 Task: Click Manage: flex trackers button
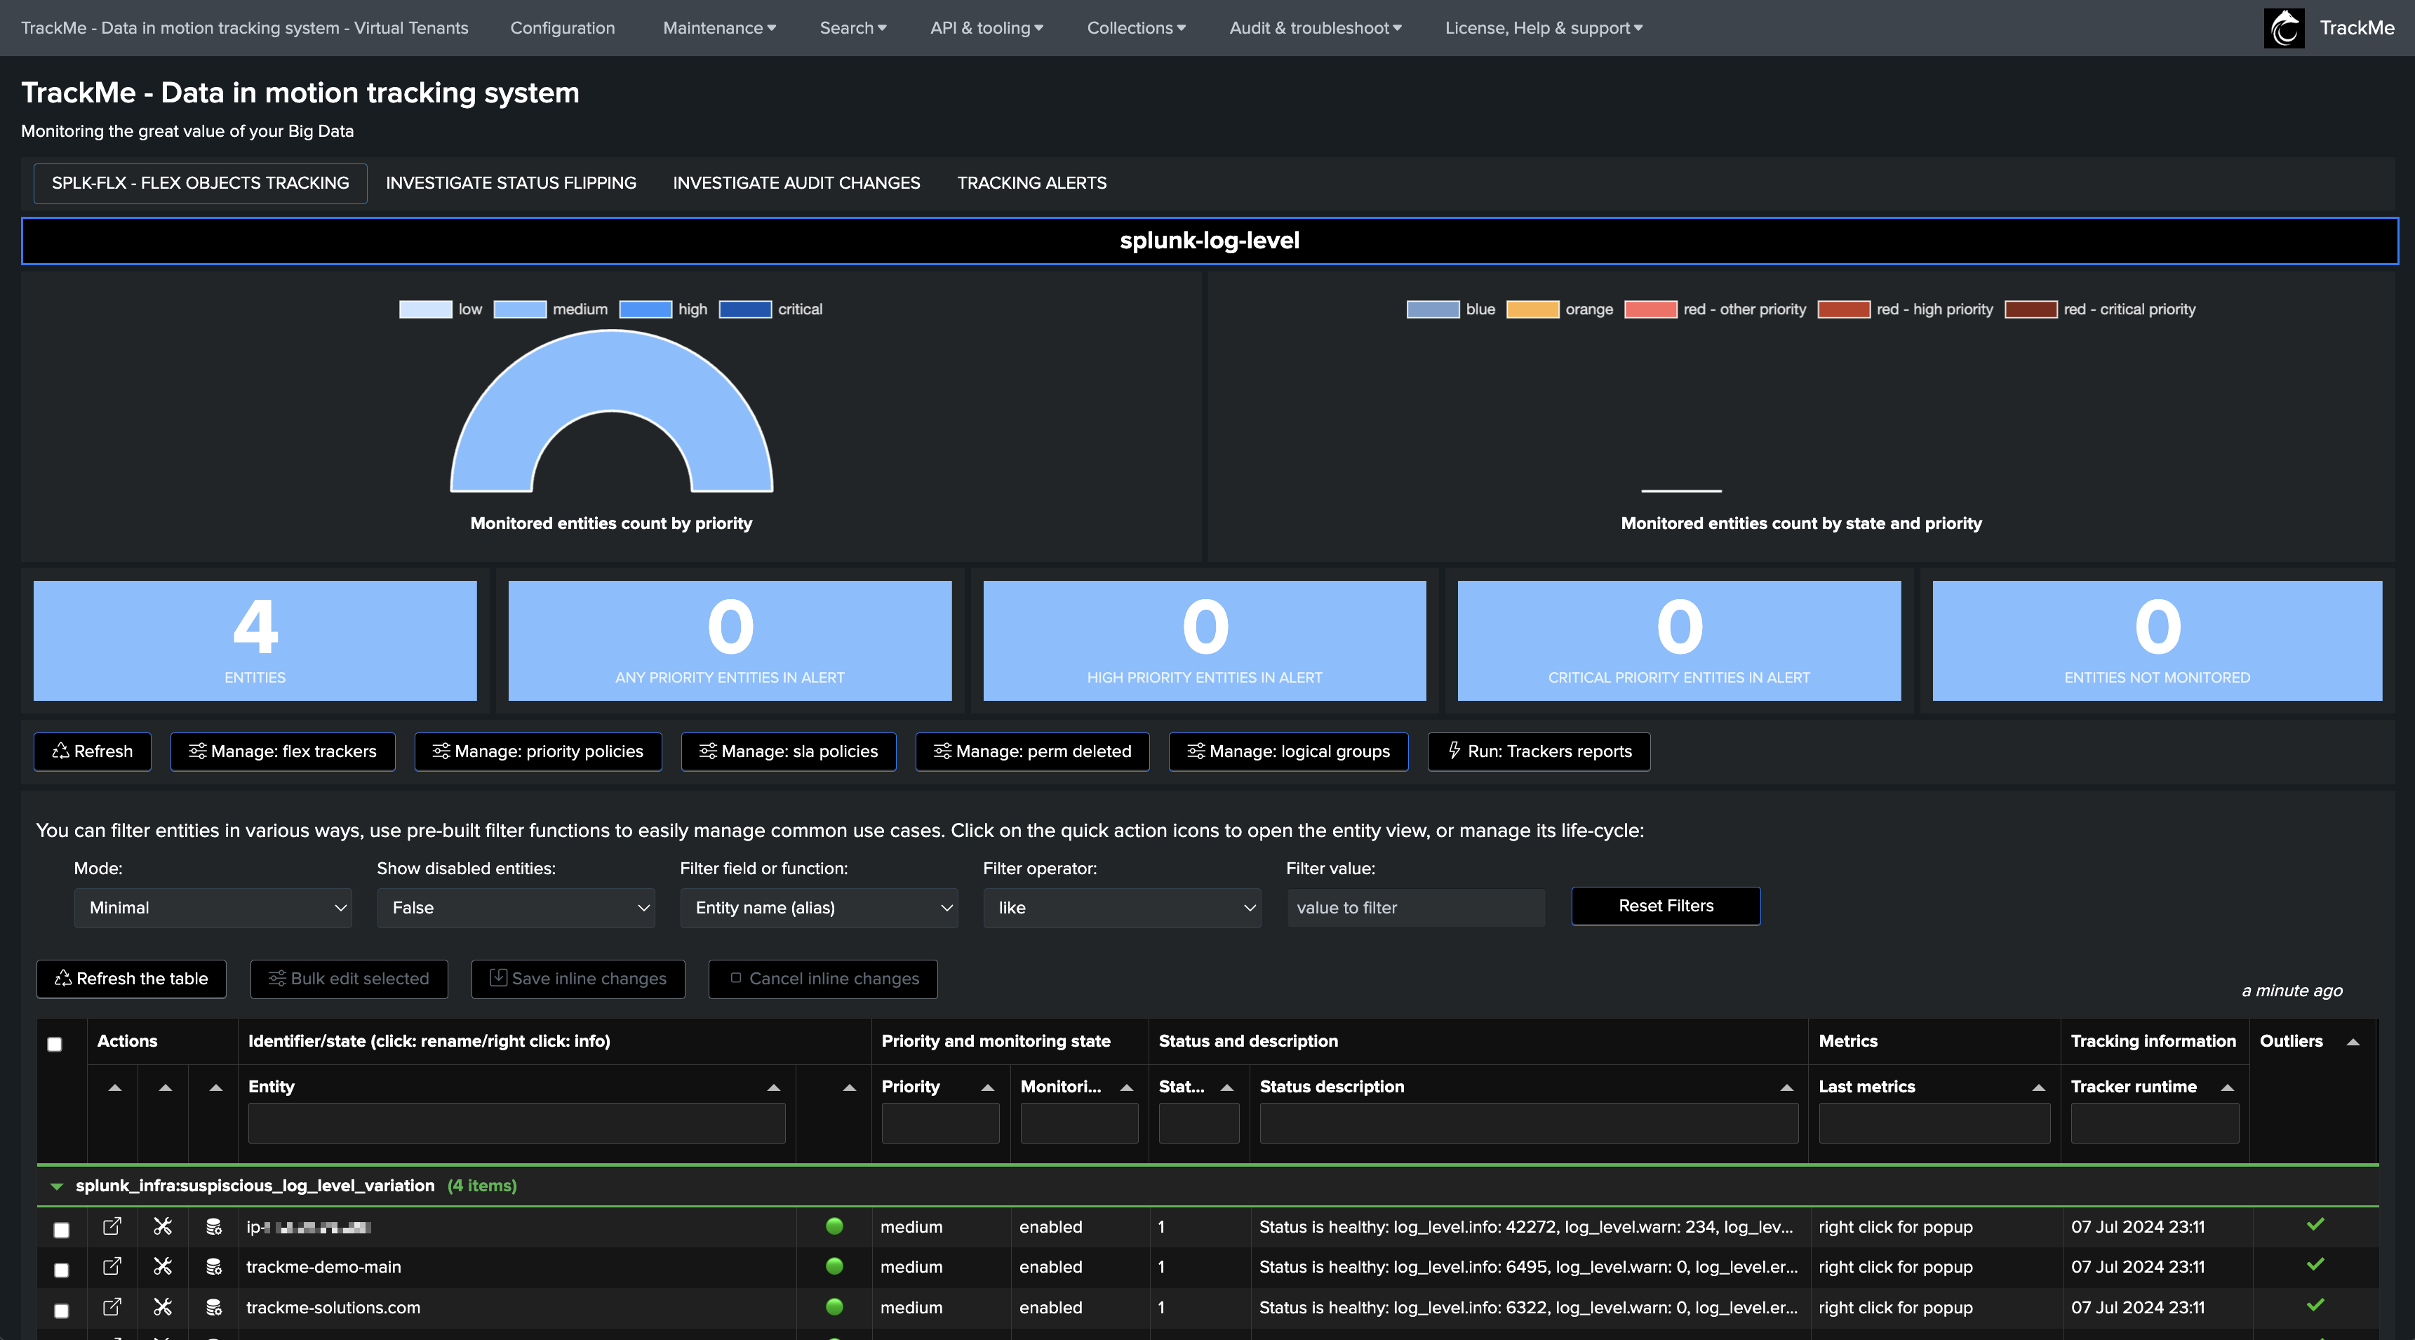(282, 751)
